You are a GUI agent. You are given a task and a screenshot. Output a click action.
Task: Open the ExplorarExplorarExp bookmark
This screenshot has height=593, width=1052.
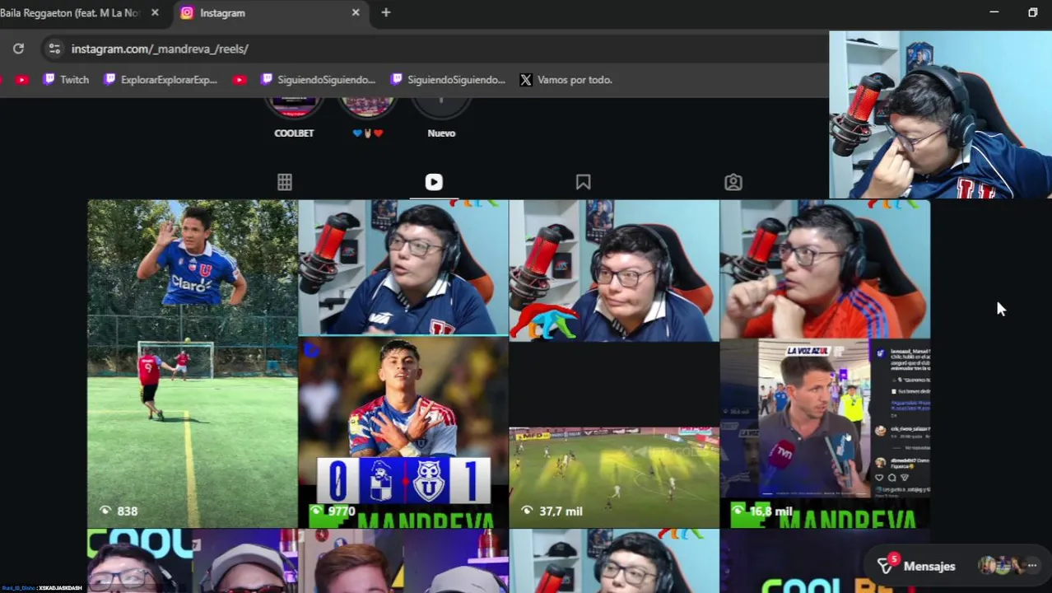coord(161,80)
